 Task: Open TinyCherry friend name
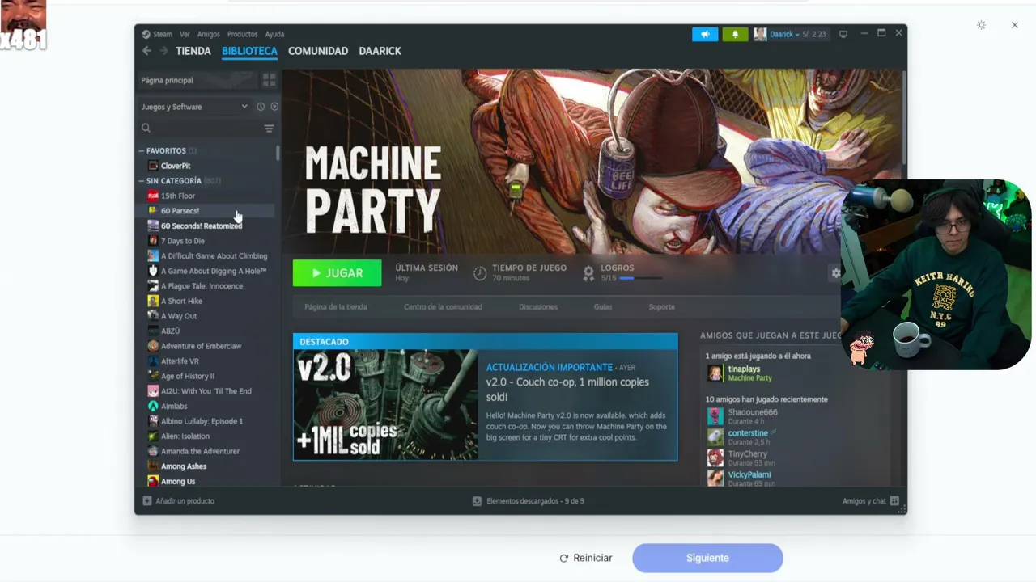747,454
